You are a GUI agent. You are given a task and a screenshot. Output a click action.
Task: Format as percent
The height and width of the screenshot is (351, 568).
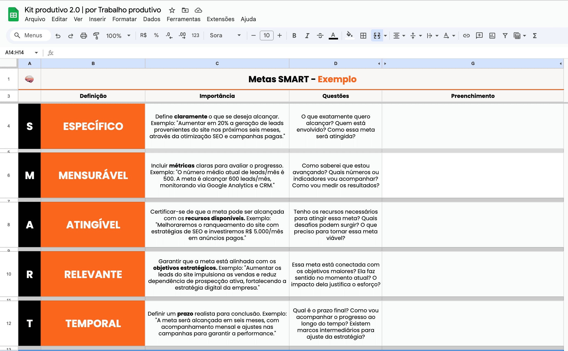pyautogui.click(x=156, y=35)
